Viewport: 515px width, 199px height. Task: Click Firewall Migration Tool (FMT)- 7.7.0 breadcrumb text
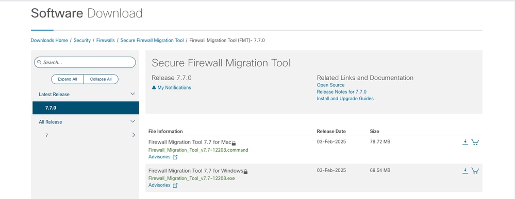tap(227, 40)
